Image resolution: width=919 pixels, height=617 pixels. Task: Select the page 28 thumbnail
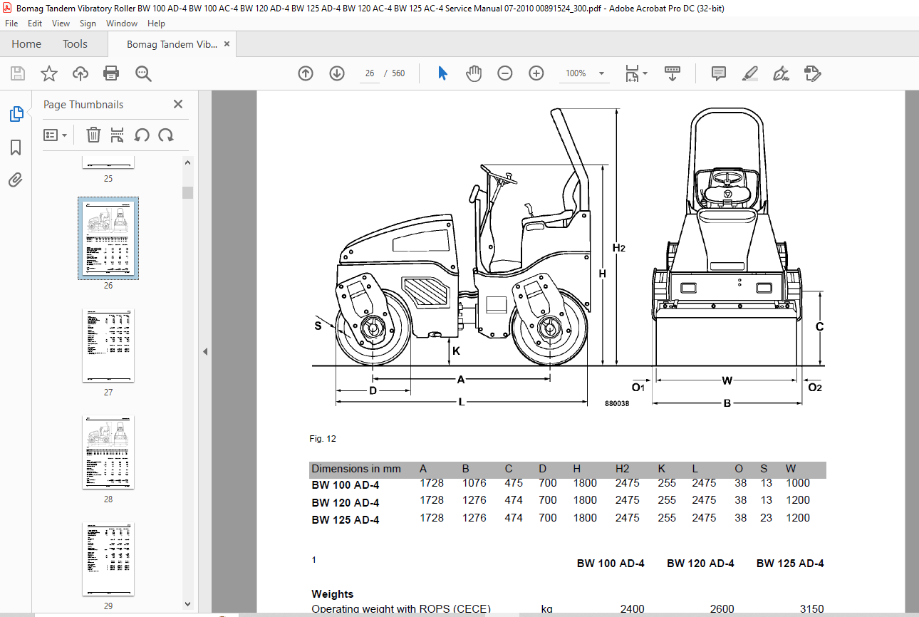[x=108, y=452]
